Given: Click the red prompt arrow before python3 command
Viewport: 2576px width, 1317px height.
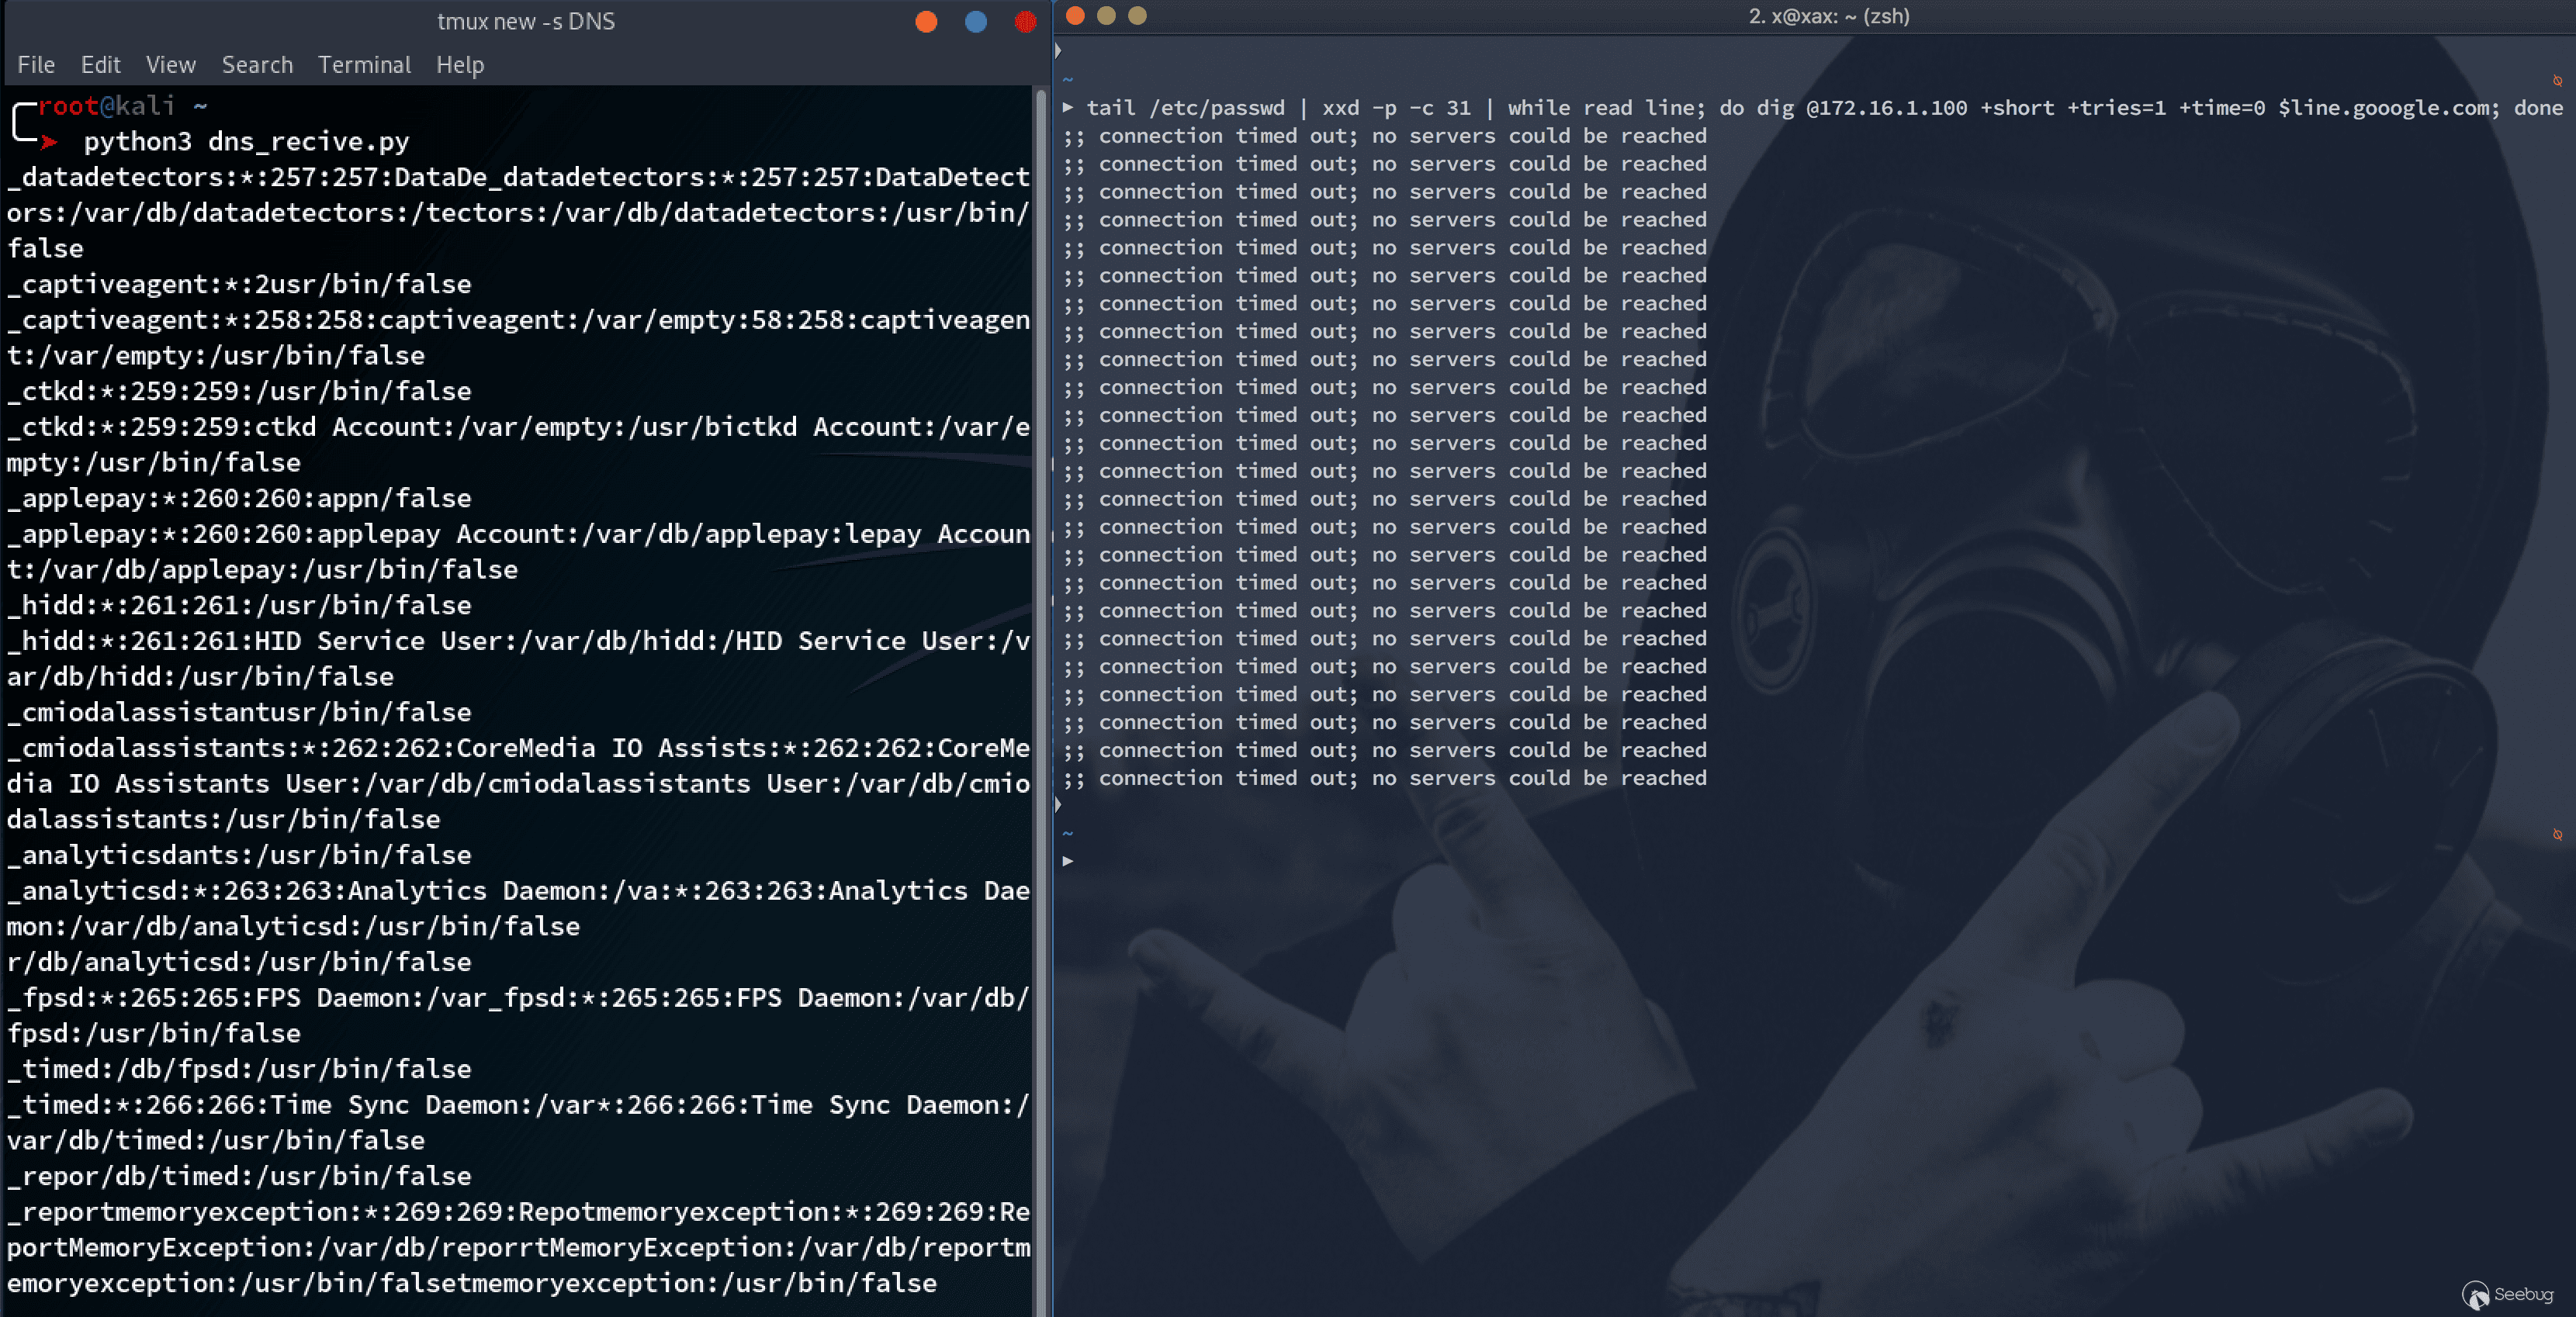Looking at the screenshot, I should (47, 142).
